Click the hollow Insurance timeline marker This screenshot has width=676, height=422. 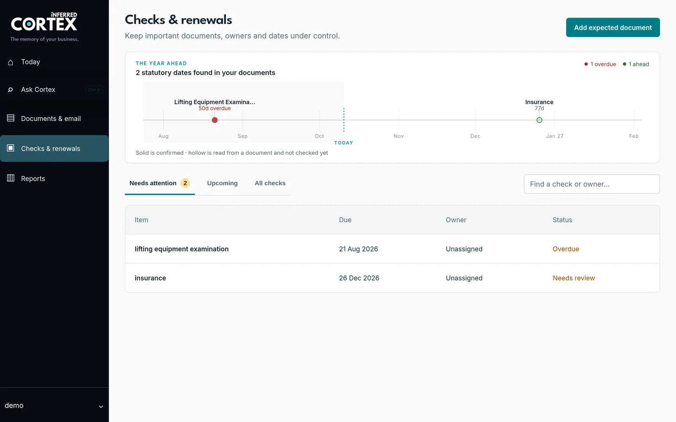[x=539, y=120]
